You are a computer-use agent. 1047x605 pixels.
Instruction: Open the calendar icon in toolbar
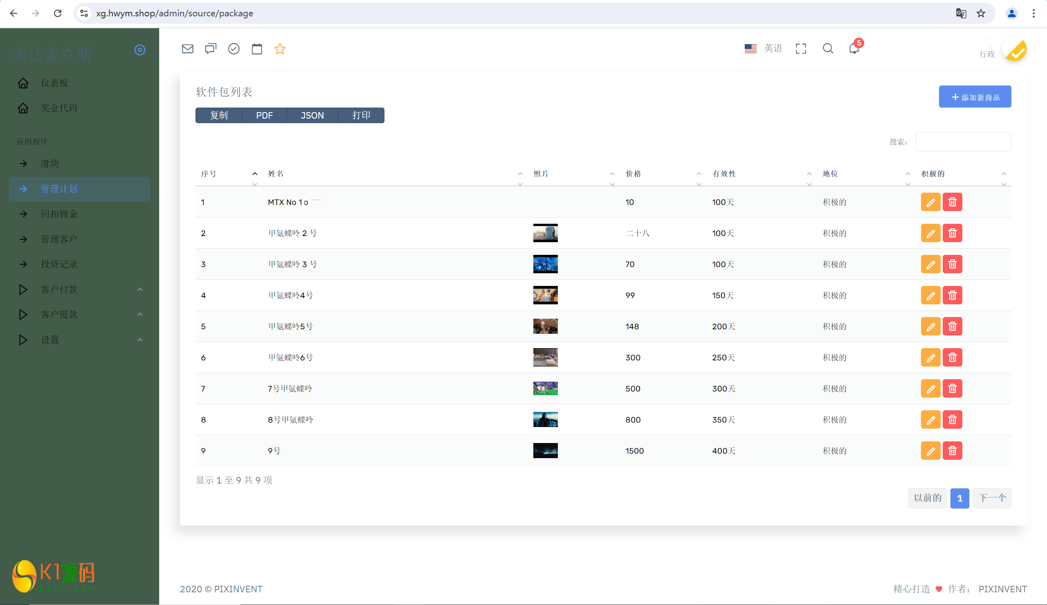click(x=257, y=49)
